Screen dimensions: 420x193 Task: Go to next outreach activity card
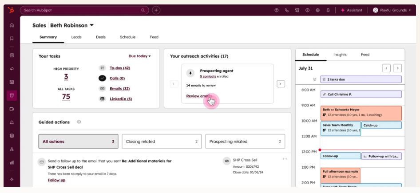[x=281, y=84]
